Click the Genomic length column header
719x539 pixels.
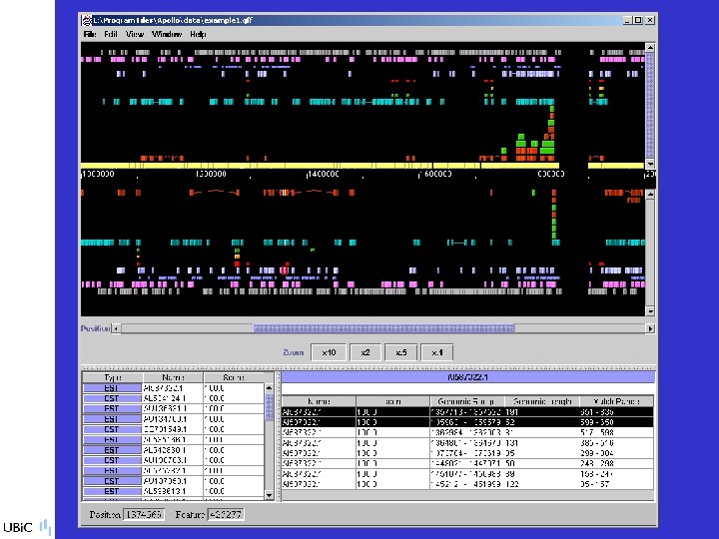pos(542,401)
